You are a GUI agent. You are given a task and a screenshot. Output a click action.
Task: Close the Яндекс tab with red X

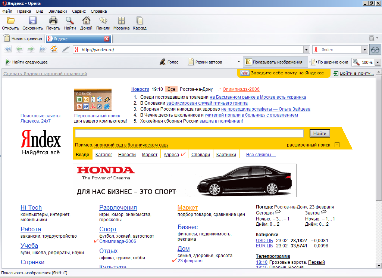106,39
